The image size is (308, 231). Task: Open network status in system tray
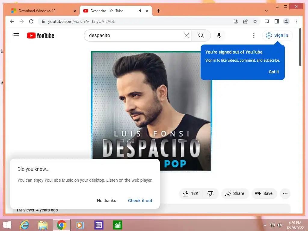tap(273, 225)
